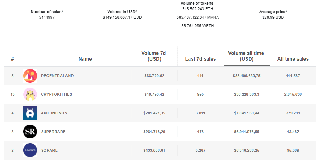Sort by Last 7d sales column
Image resolution: width=320 pixels, height=162 pixels.
tap(200, 59)
